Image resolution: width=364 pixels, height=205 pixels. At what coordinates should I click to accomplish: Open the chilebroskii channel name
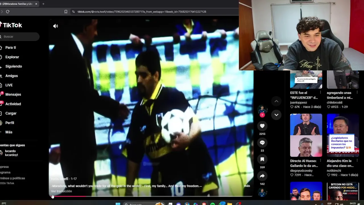click(335, 102)
